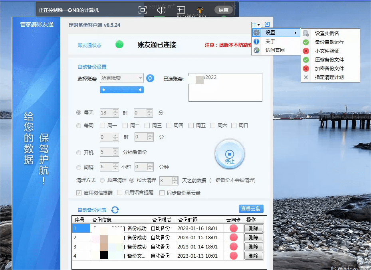
Task: Delete backup dated 2023-01-16 18:01
Action: point(254,228)
